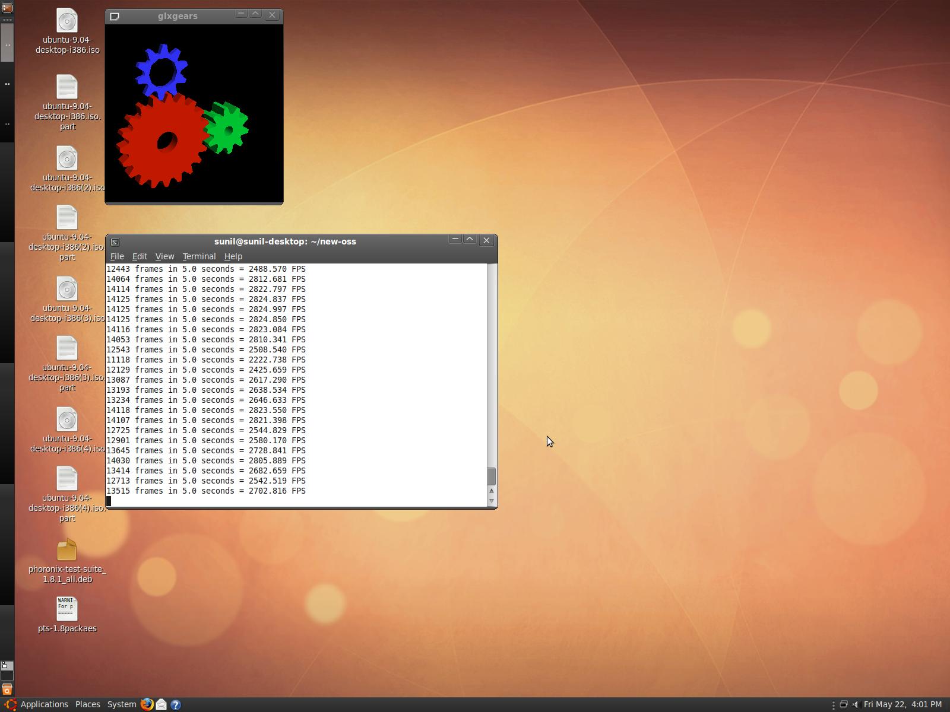Click the terminal scrollbar down arrow

click(x=491, y=501)
